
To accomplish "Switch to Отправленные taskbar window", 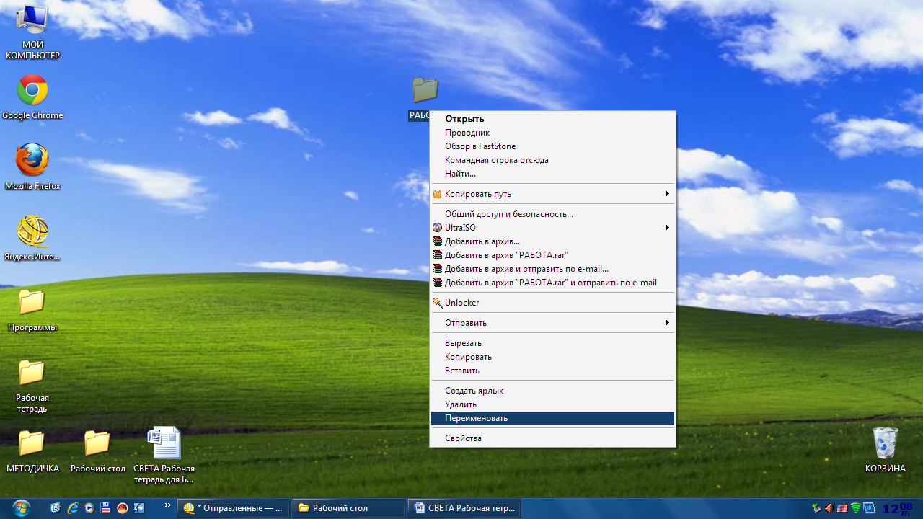I will (234, 508).
